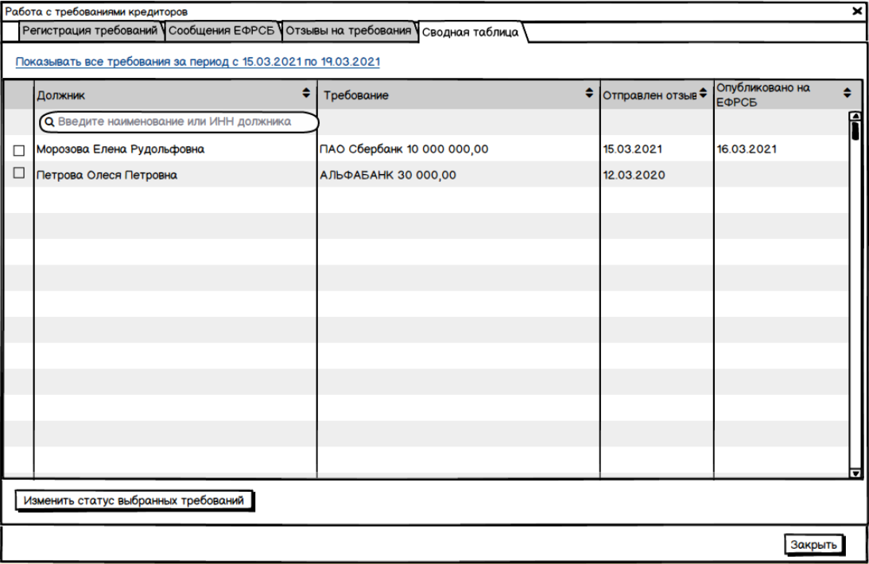
Task: Select the ПАО Сбербанк 10 000 000,00 cell
Action: coord(404,149)
